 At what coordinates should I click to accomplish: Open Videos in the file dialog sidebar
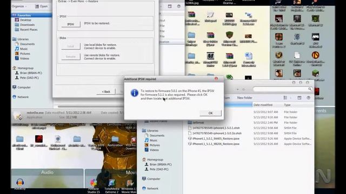click(x=151, y=150)
